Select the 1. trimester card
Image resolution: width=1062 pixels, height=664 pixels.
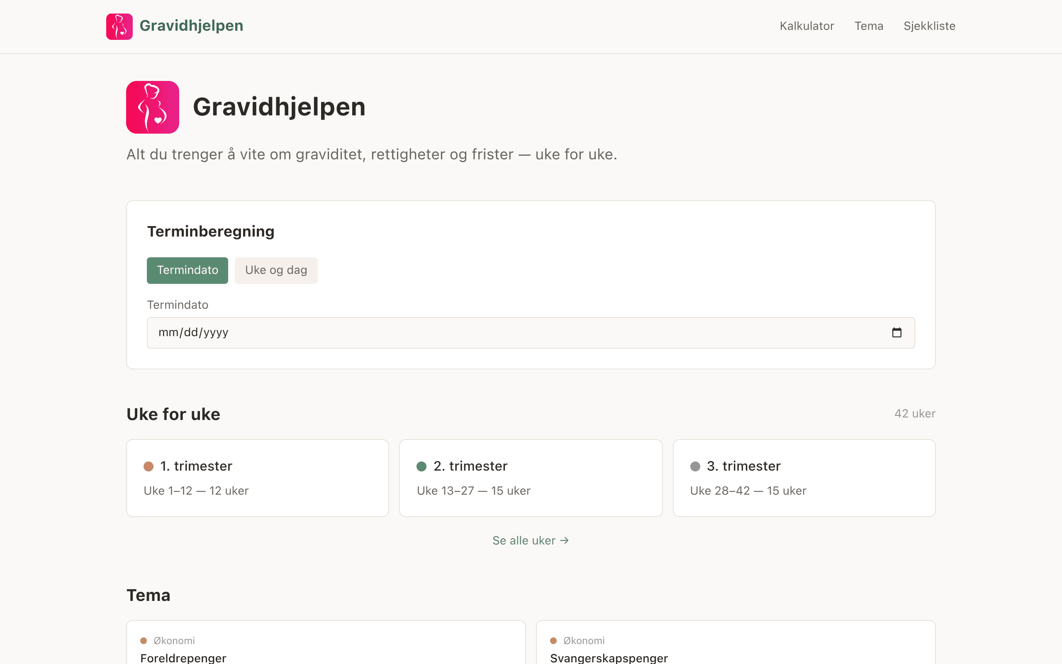257,478
